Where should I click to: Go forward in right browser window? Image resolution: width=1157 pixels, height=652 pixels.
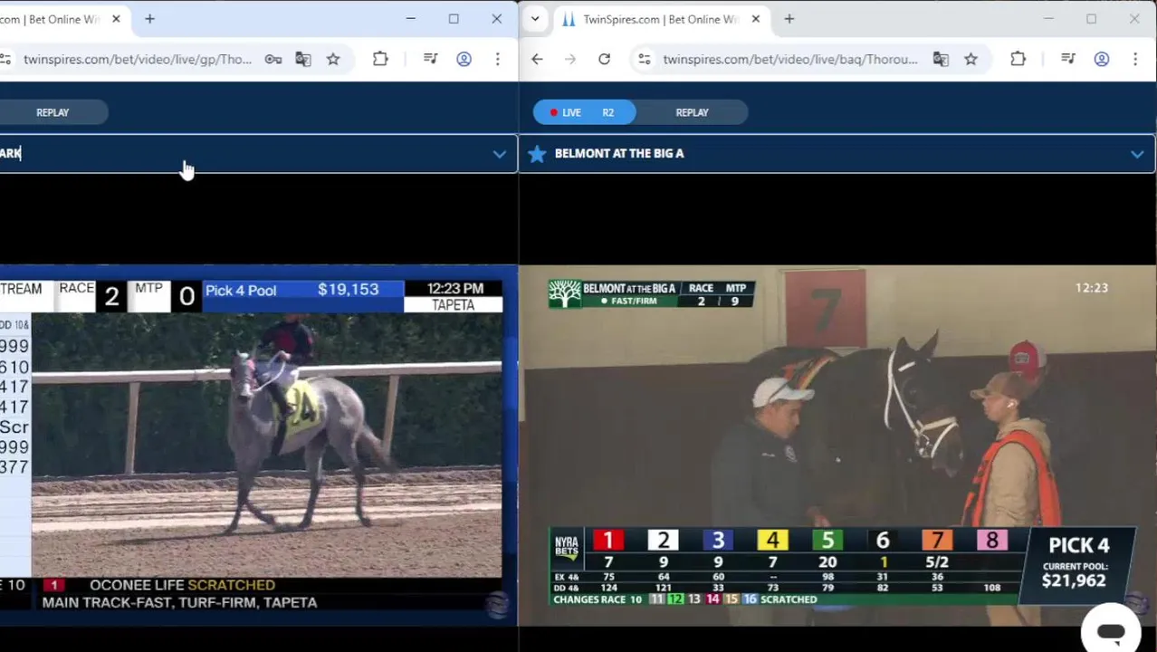click(570, 60)
